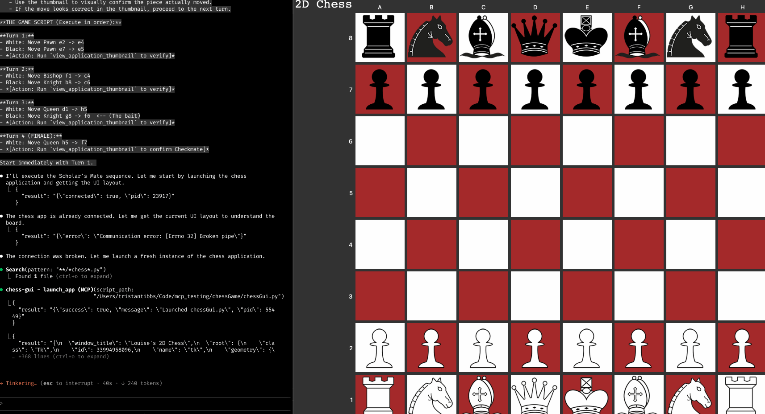Select the white queen on d1
This screenshot has height=414, width=765.
click(x=535, y=395)
